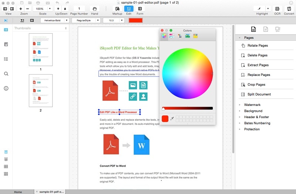Switch to Edit mode
296x194 pixels.
[129, 9]
